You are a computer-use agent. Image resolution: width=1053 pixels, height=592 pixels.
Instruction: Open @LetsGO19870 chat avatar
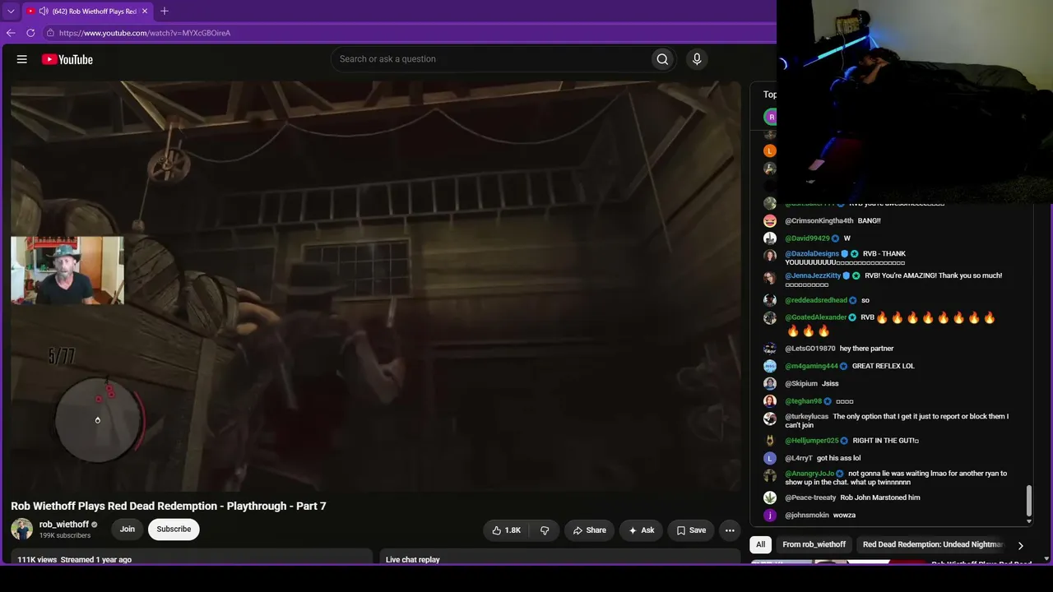click(770, 349)
